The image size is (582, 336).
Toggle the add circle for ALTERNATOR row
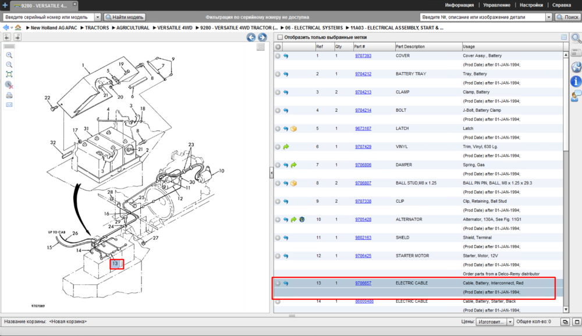[x=278, y=220]
